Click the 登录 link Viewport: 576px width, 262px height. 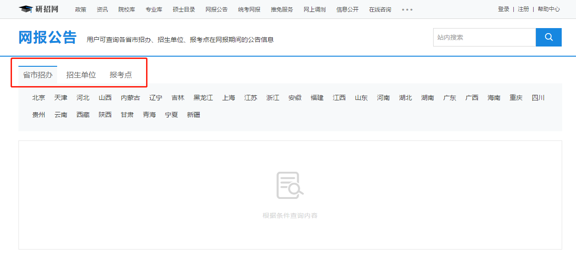click(504, 9)
